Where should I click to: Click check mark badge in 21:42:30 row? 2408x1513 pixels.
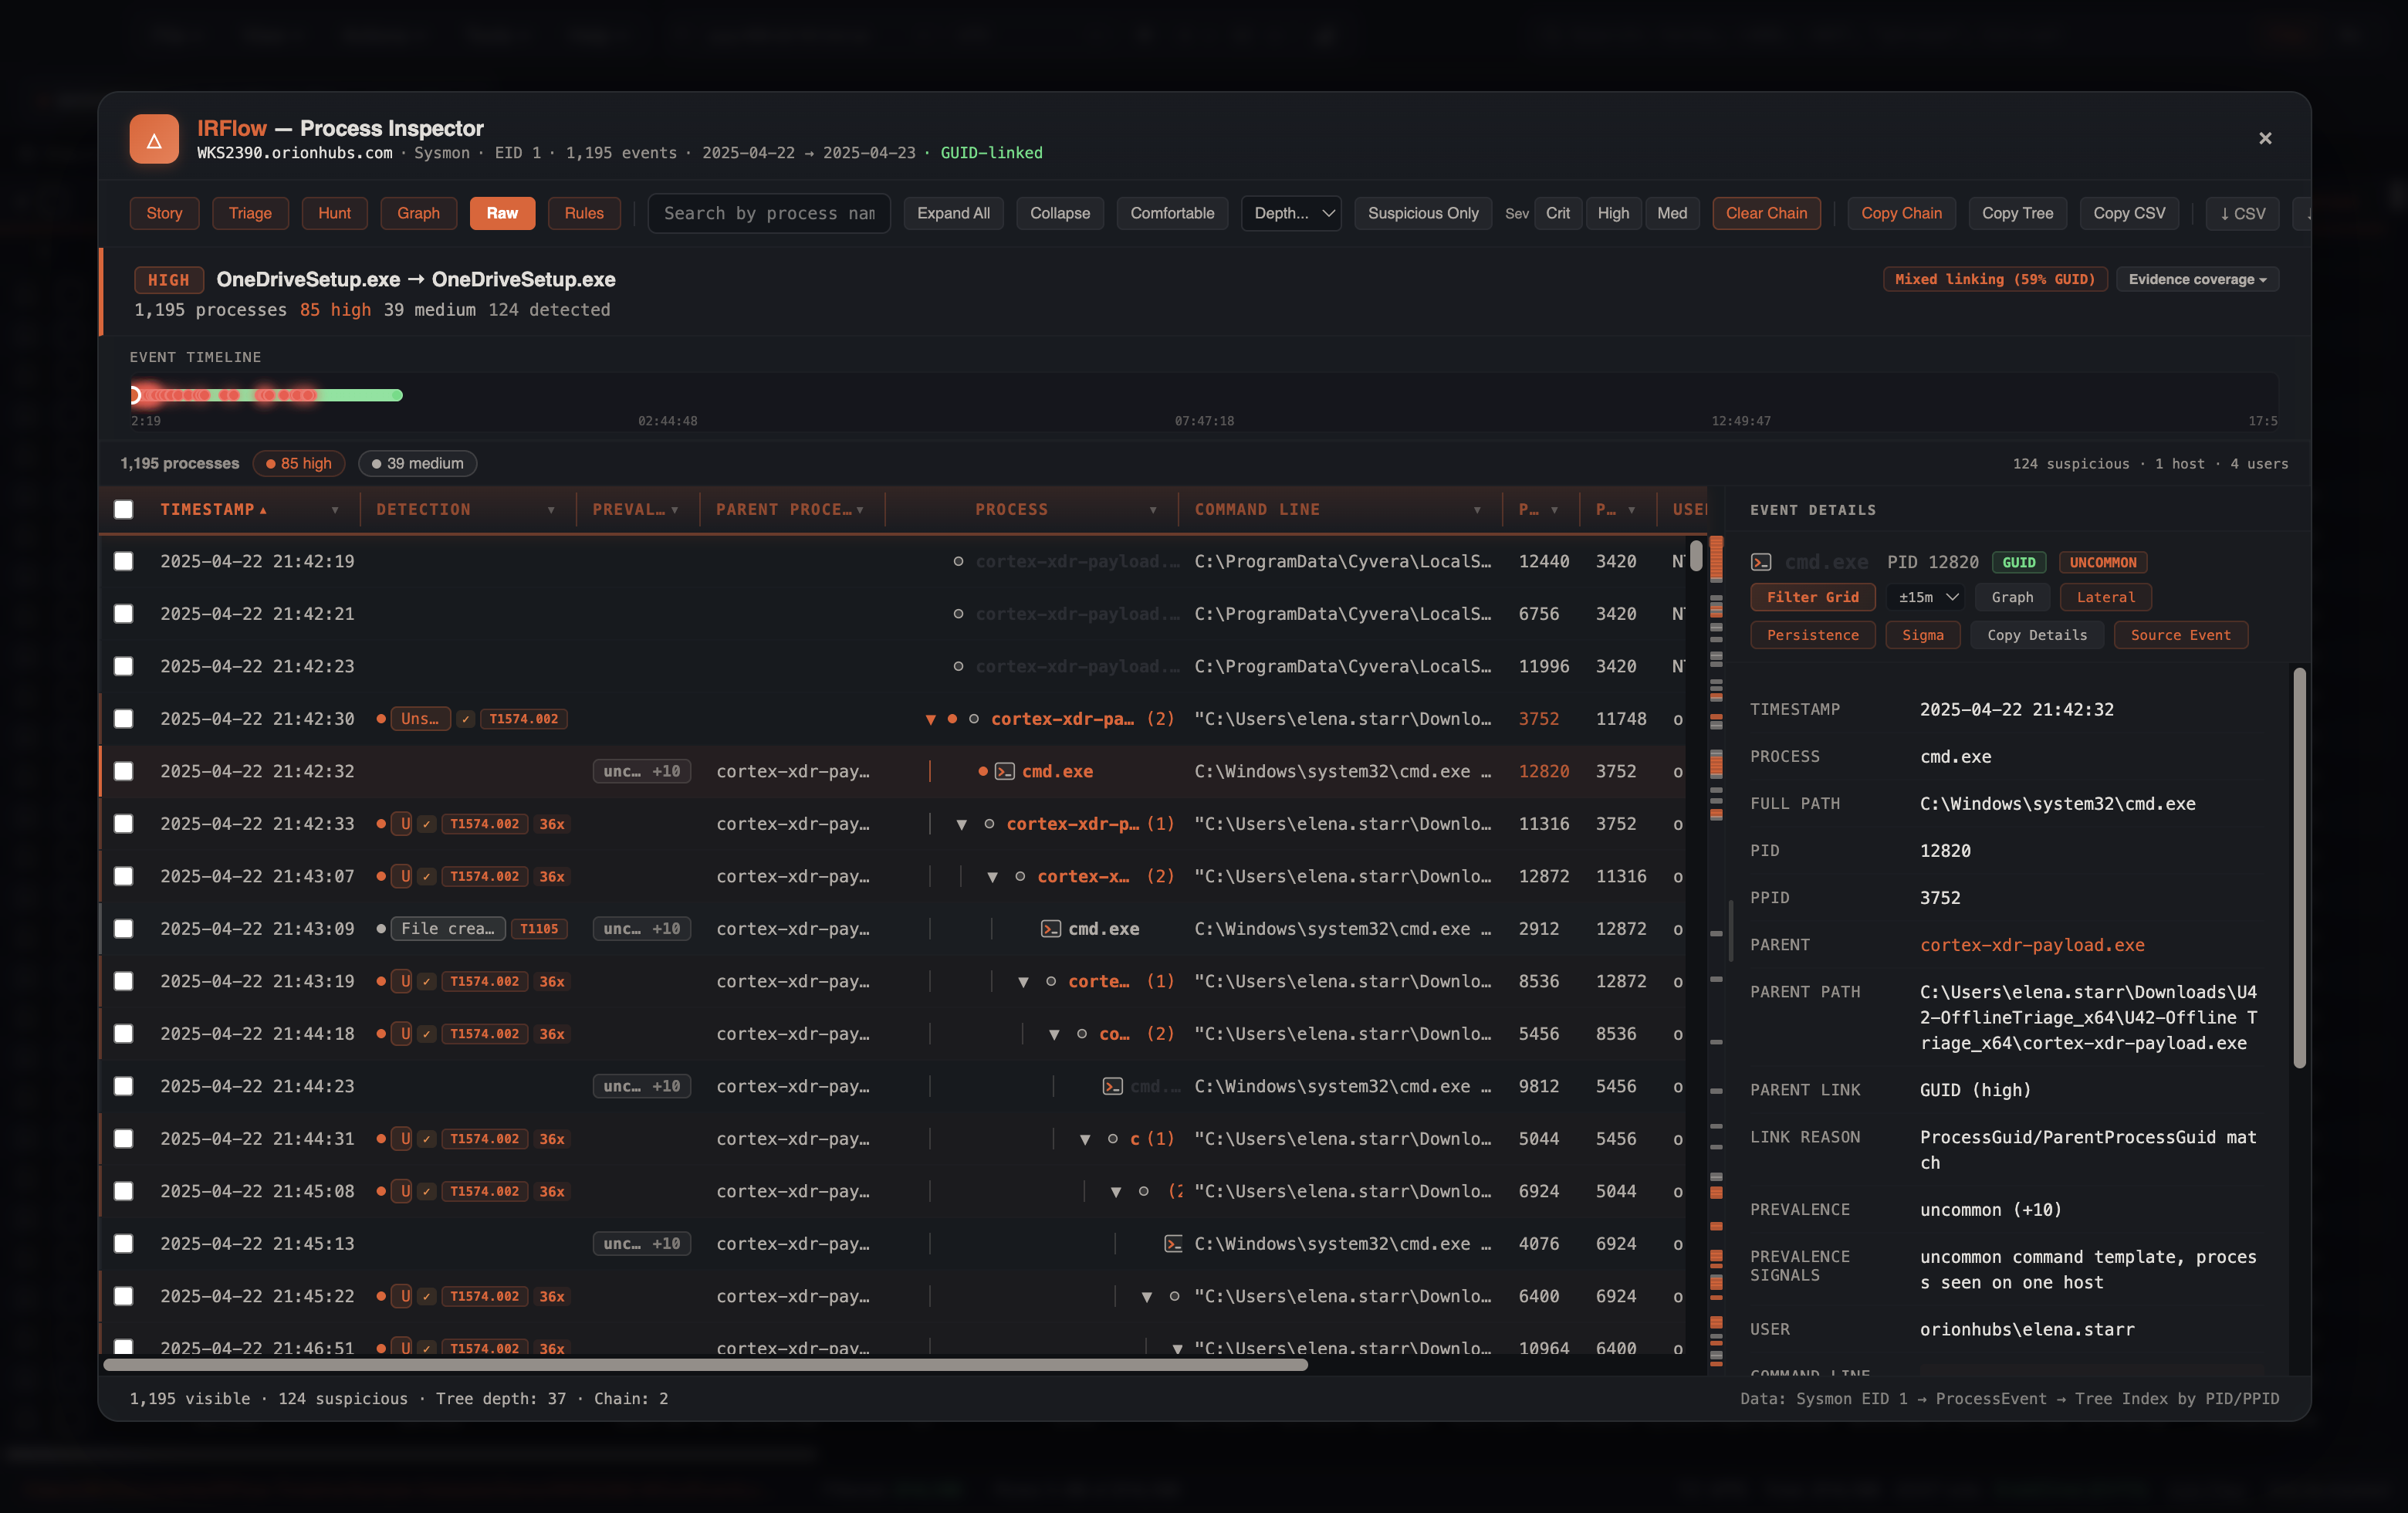click(x=465, y=719)
